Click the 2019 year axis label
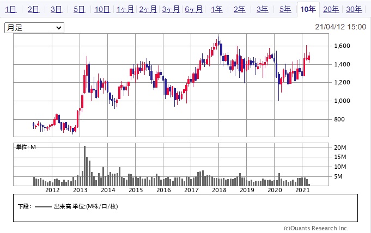Screen dimensions: 371x233 (x=247, y=190)
